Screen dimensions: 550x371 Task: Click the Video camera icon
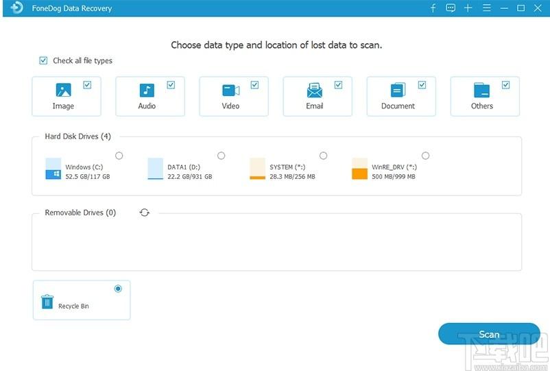coord(230,91)
